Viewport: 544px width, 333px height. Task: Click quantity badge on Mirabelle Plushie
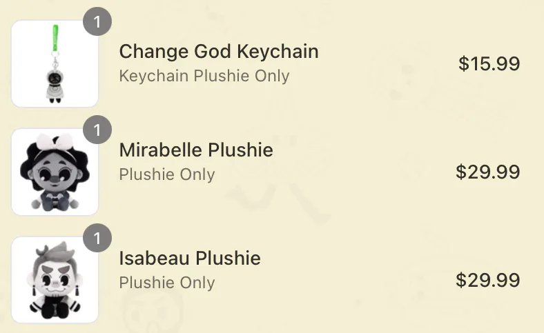(x=97, y=130)
